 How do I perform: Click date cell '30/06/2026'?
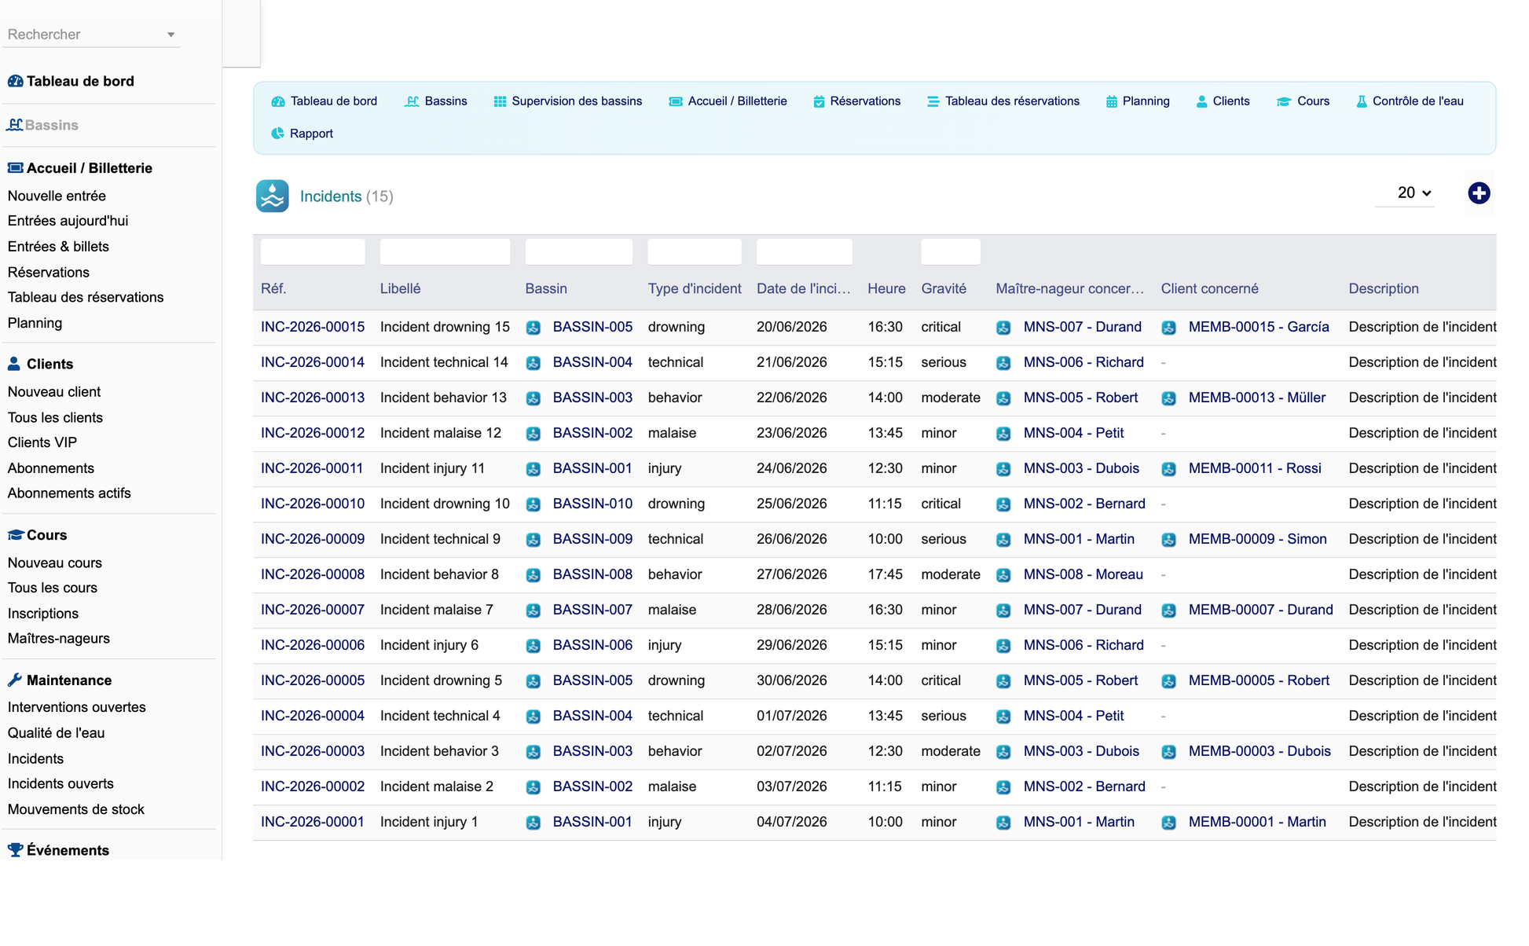click(792, 680)
